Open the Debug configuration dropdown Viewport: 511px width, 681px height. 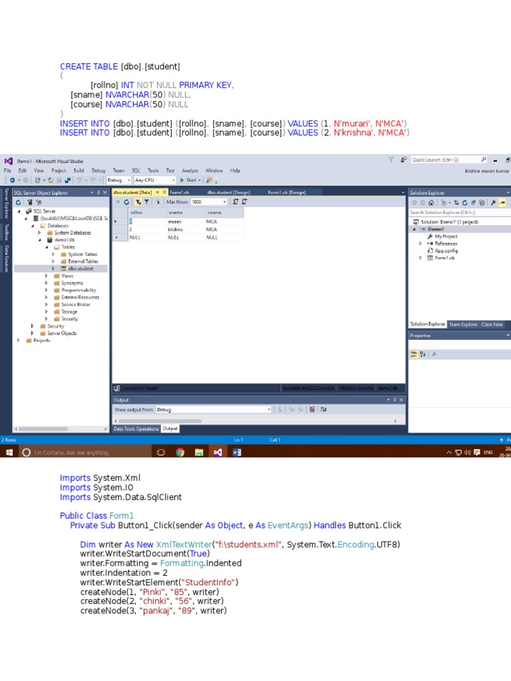point(119,180)
